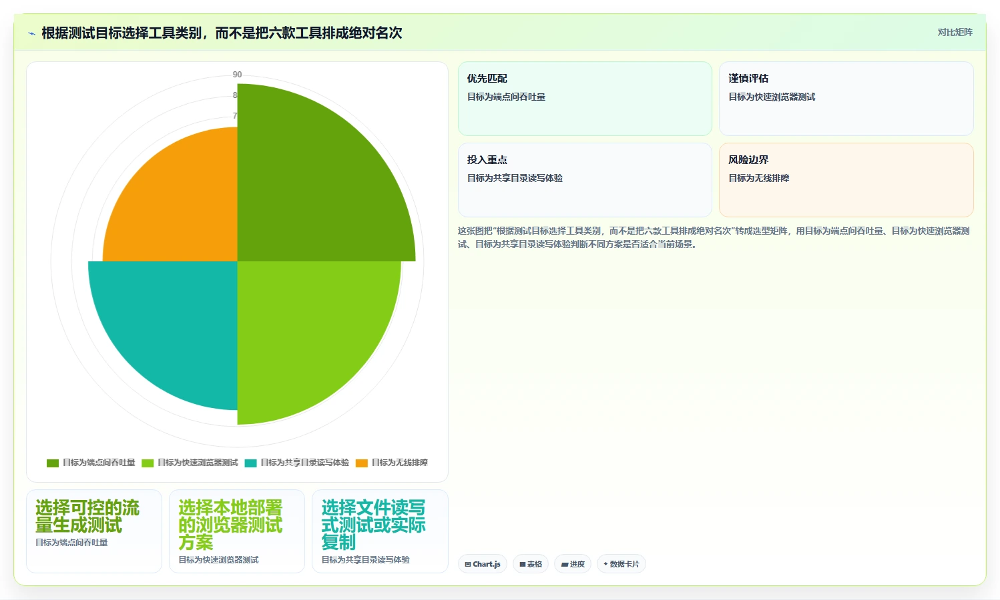Click the description paragraph starting 这张图把
The height and width of the screenshot is (600, 1000).
(714, 237)
